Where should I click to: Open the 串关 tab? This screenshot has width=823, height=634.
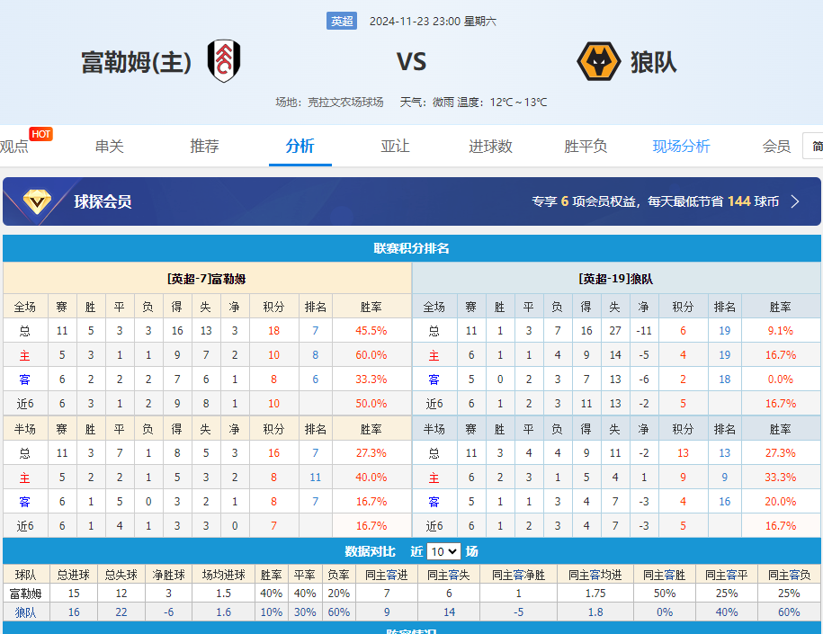(110, 146)
